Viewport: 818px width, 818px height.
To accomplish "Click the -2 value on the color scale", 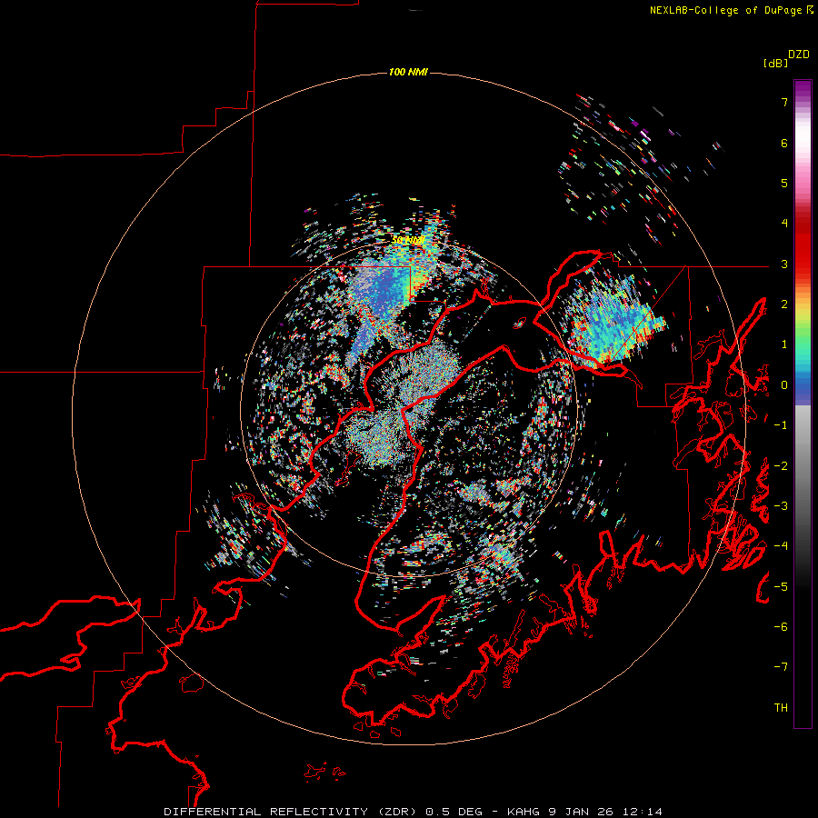I will point(781,466).
